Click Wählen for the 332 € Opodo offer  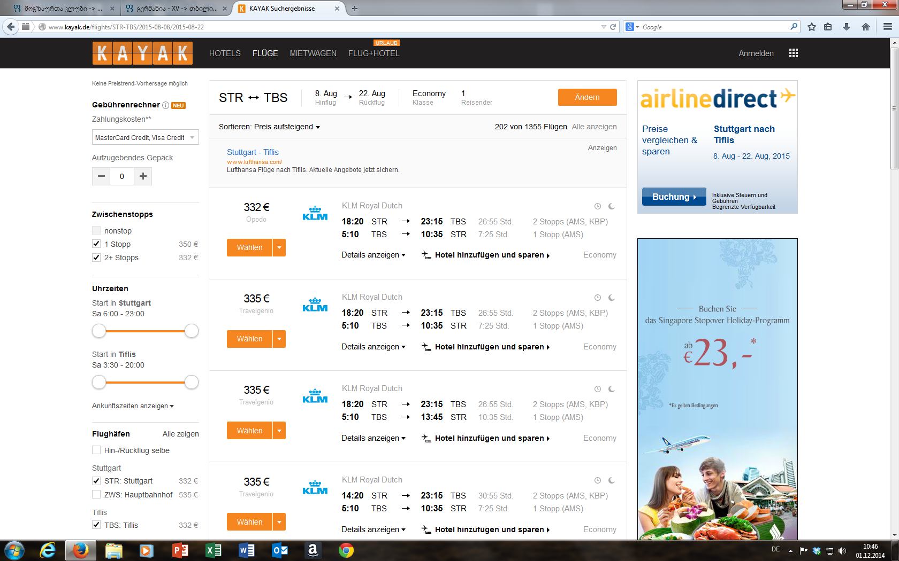[250, 247]
